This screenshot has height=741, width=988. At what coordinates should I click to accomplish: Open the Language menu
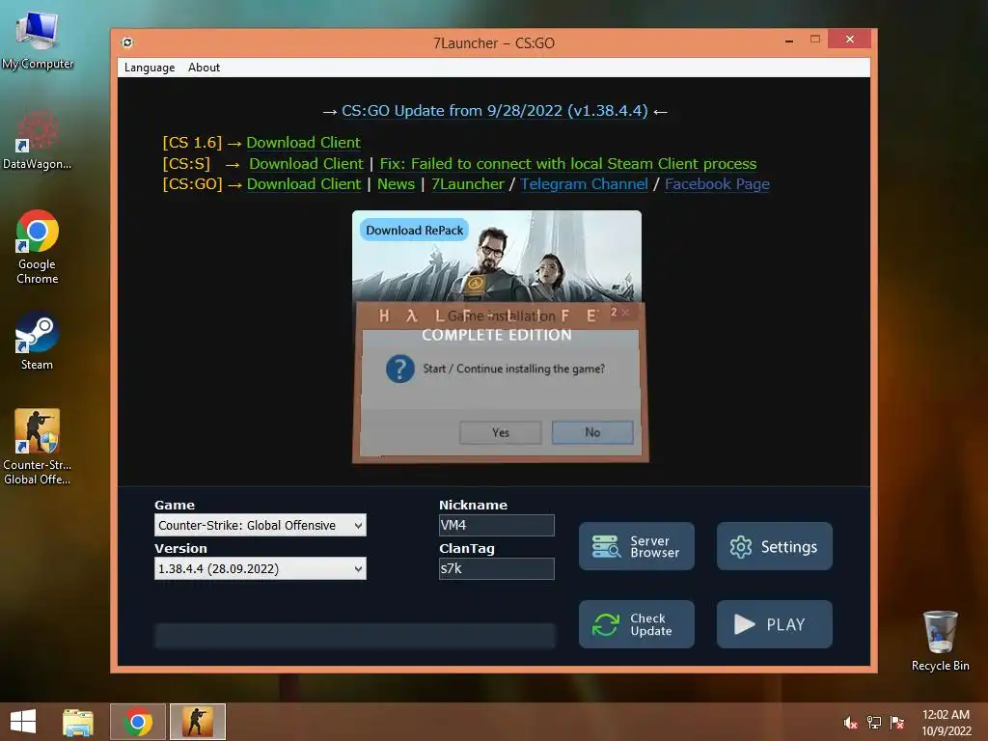click(150, 68)
